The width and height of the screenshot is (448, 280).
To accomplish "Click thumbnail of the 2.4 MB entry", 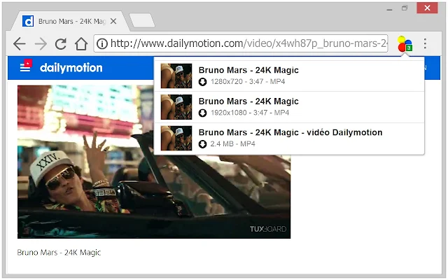I will pos(176,138).
